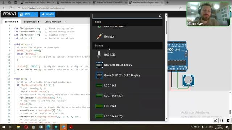Expand the file tabs dropdown arrow
This screenshot has width=232, height=130.
coord(65,22)
